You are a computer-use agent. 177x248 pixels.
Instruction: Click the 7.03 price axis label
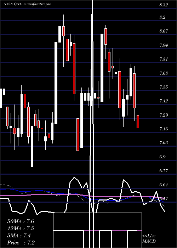click(164, 143)
